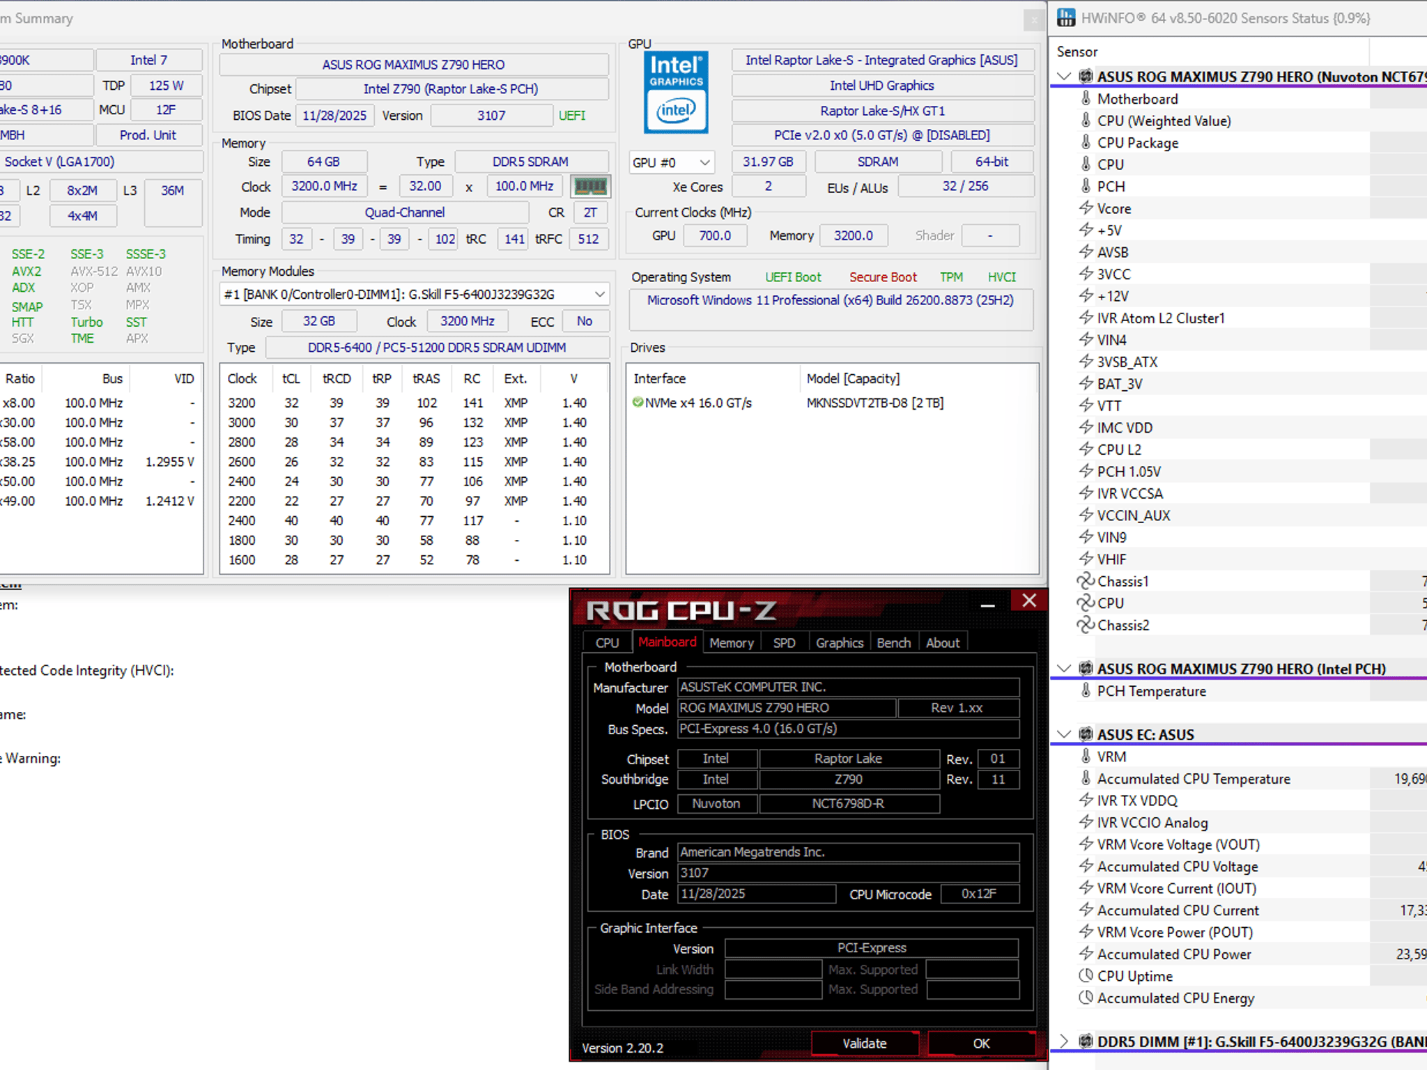Click the thermometer icon beside Motherboard sensor
Screen dimensions: 1427x1070
coord(1086,99)
